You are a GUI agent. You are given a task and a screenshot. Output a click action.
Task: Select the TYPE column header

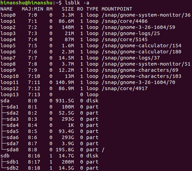point(92,9)
